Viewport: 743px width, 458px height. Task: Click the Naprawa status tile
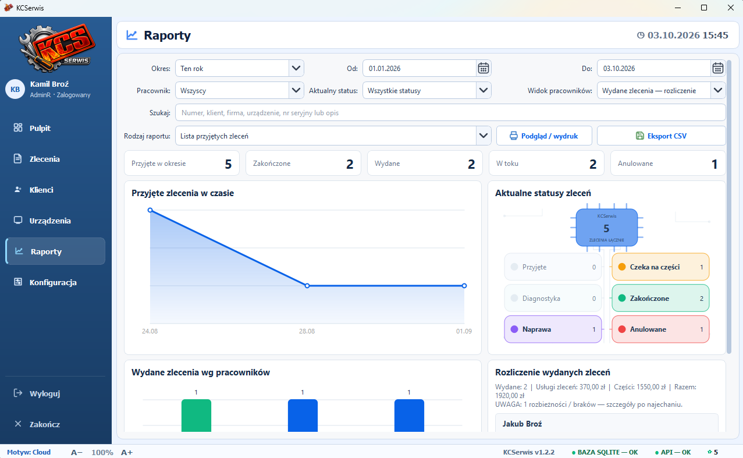[x=553, y=329]
